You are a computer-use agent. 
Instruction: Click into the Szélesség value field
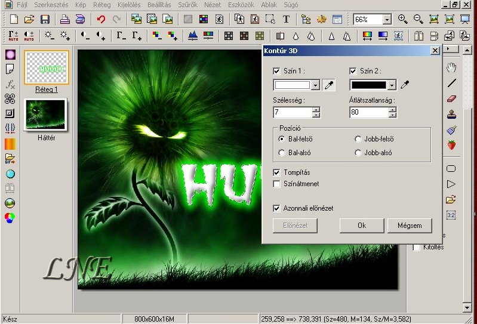click(x=293, y=112)
